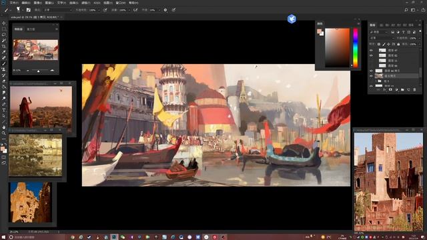Select the Eyedropper tool
427x240 pixels.
[4, 52]
